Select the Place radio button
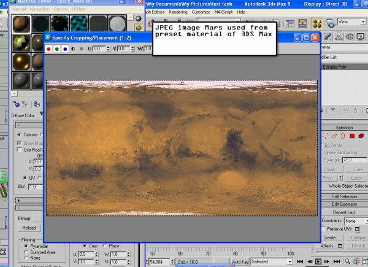The image size is (368, 267). click(104, 246)
